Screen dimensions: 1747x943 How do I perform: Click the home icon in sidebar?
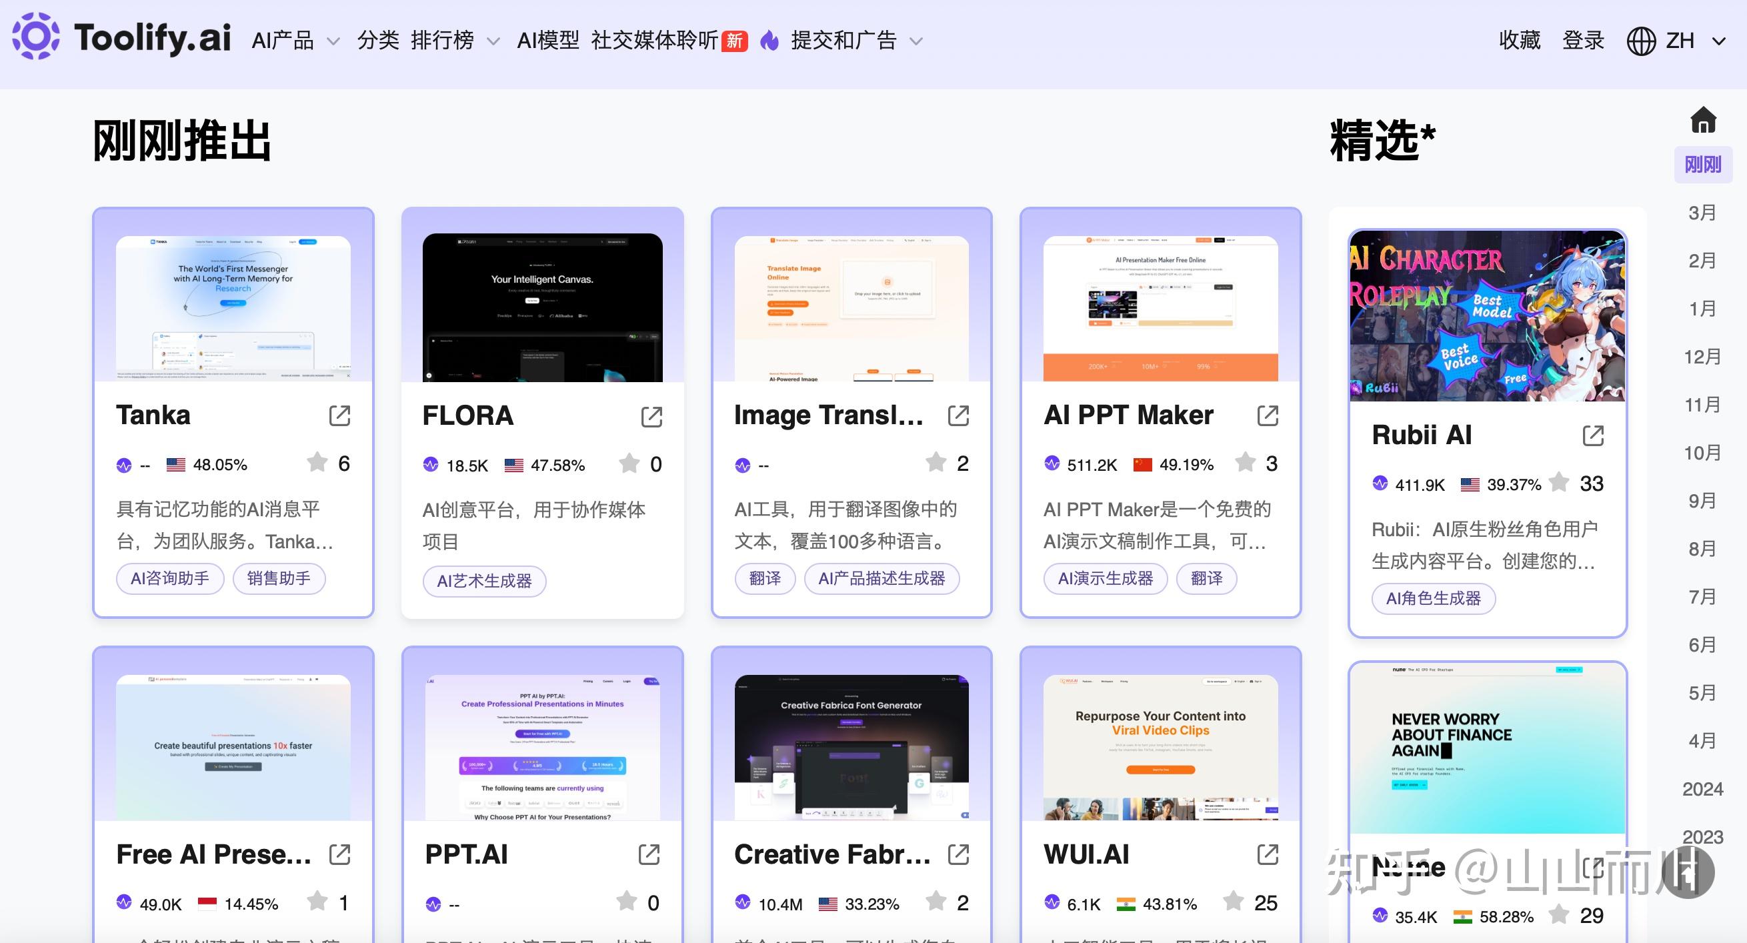pyautogui.click(x=1703, y=120)
